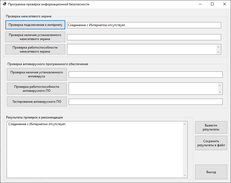Close the security check program window
The width and height of the screenshot is (231, 183).
click(225, 4)
